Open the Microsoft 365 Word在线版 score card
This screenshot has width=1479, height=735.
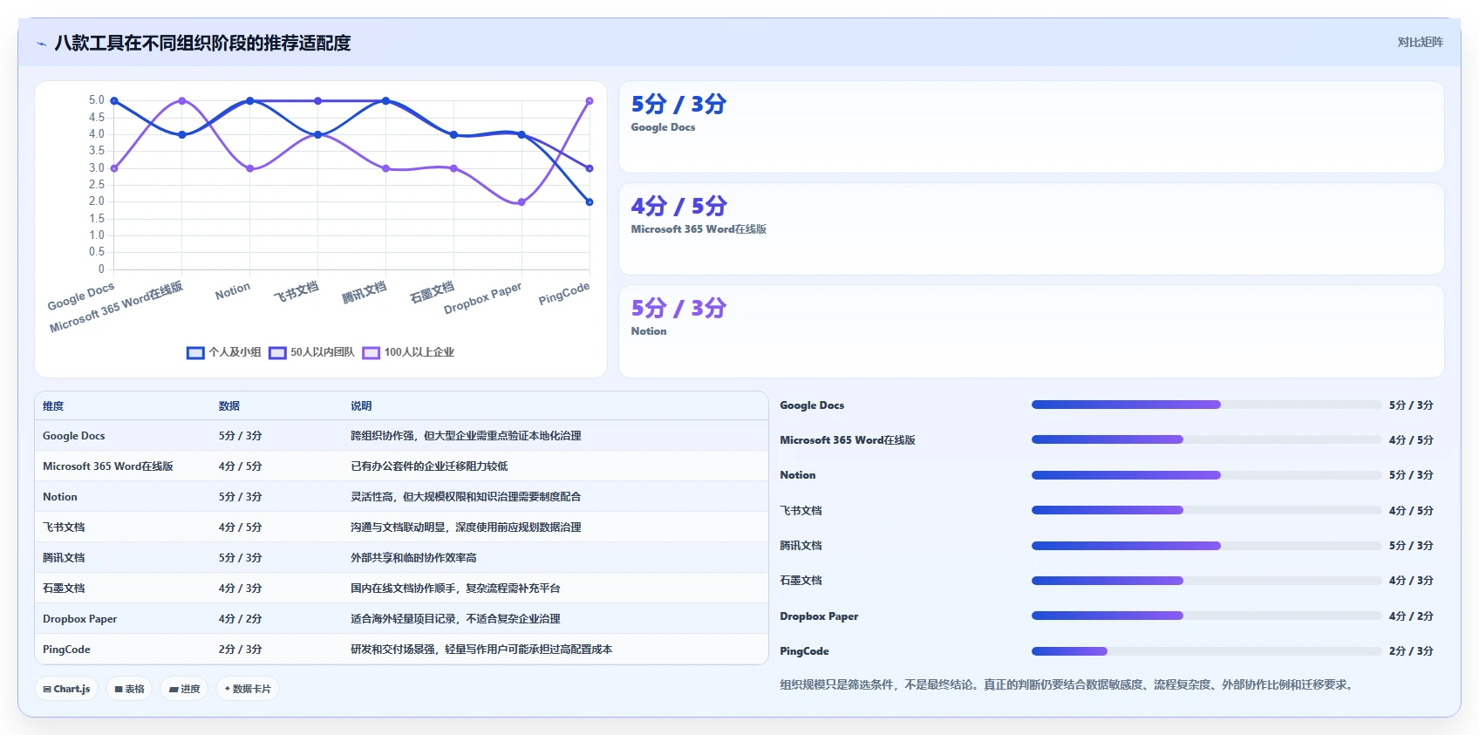click(x=1032, y=229)
